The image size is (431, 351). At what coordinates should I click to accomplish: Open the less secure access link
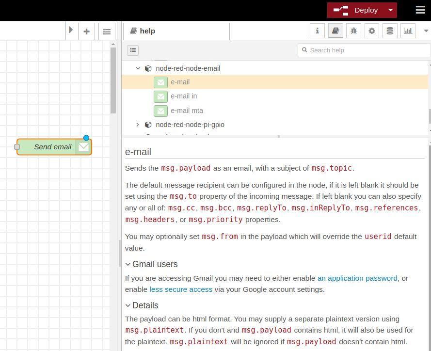tap(181, 289)
